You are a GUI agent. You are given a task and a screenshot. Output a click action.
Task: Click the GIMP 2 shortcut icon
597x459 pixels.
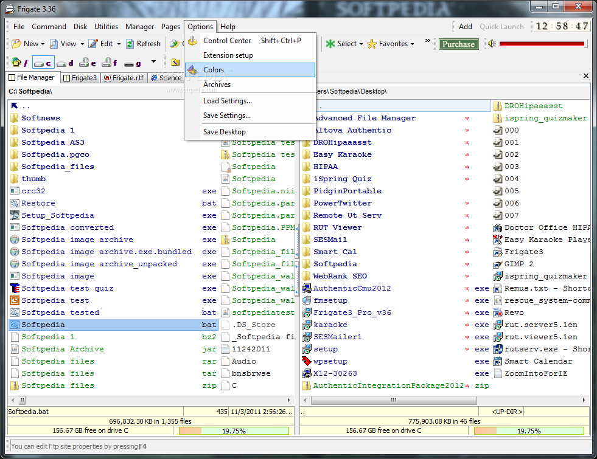click(498, 264)
